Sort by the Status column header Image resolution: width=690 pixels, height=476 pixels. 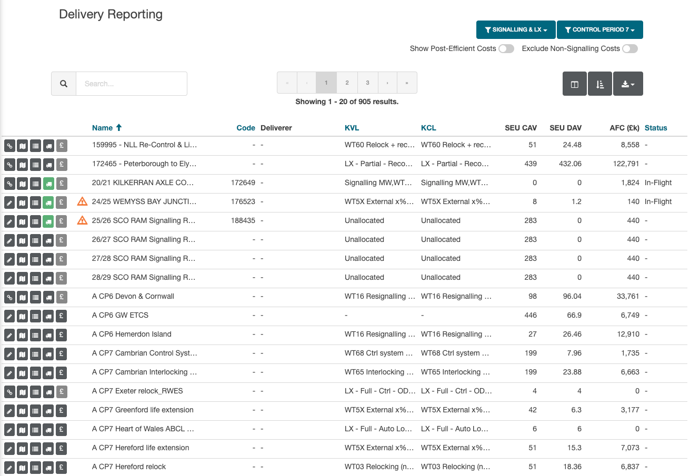(x=656, y=128)
